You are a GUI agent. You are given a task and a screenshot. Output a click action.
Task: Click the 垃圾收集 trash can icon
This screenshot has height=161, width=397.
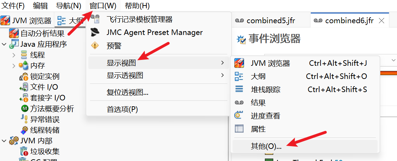point(24,151)
